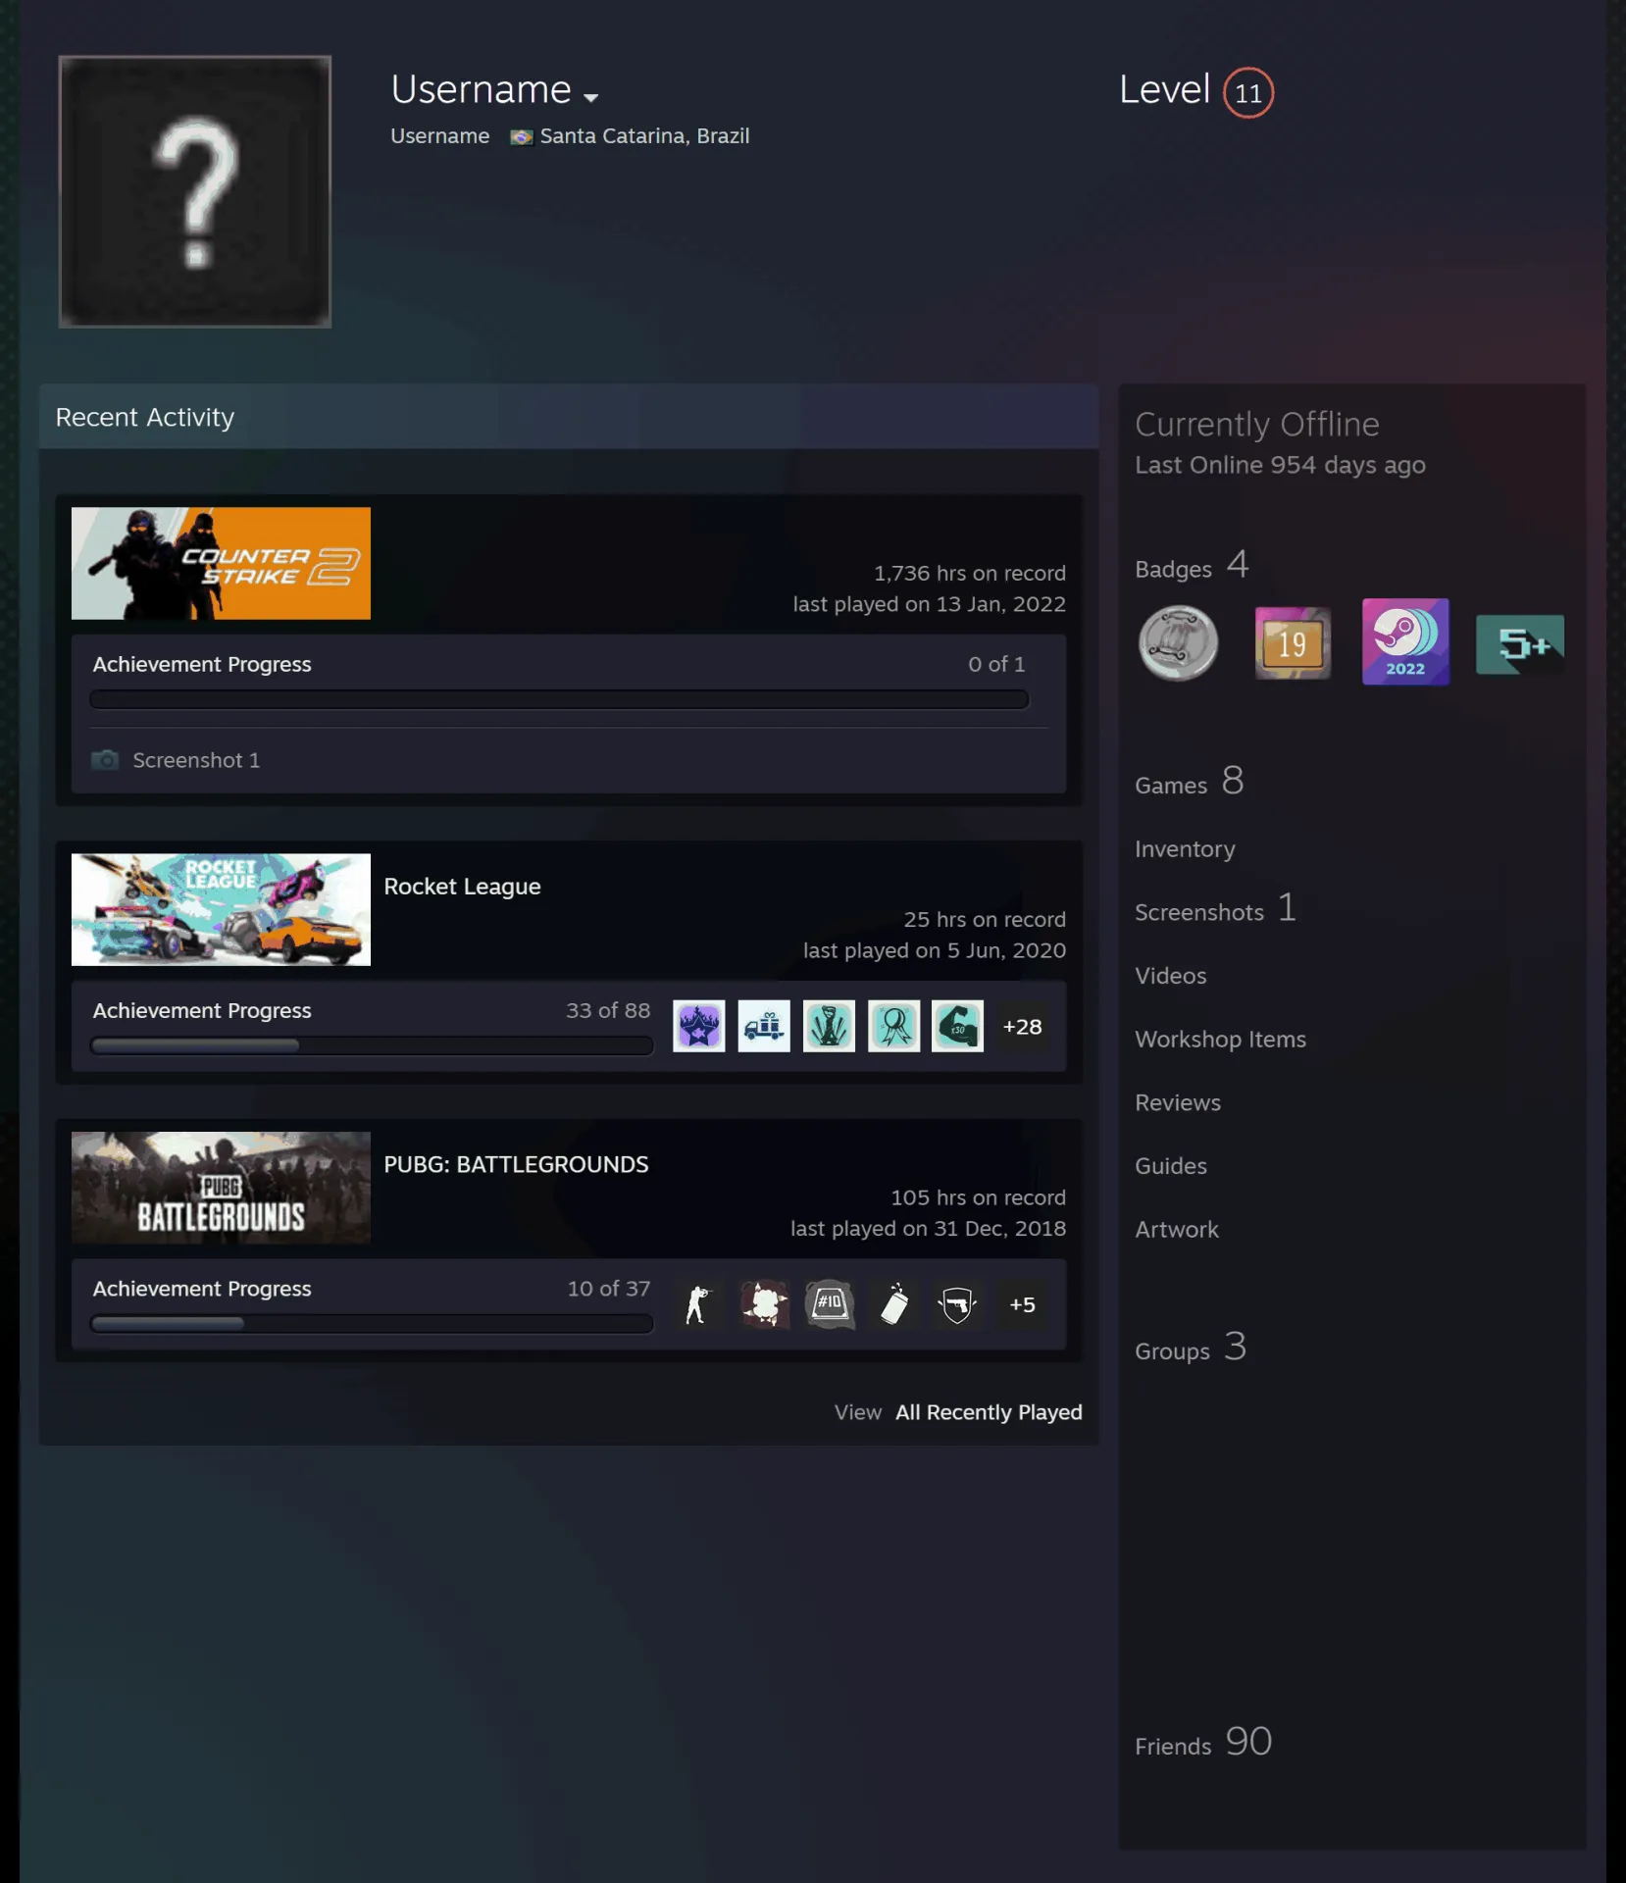
Task: Click the Rocket League game title
Action: (462, 886)
